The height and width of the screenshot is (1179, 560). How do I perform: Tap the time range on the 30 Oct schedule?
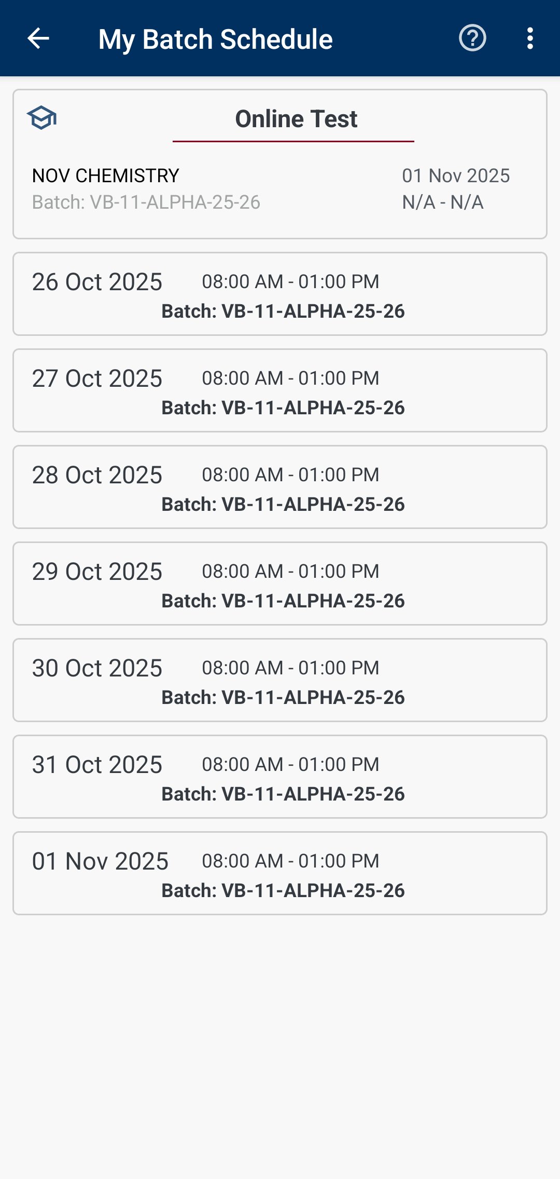[290, 668]
